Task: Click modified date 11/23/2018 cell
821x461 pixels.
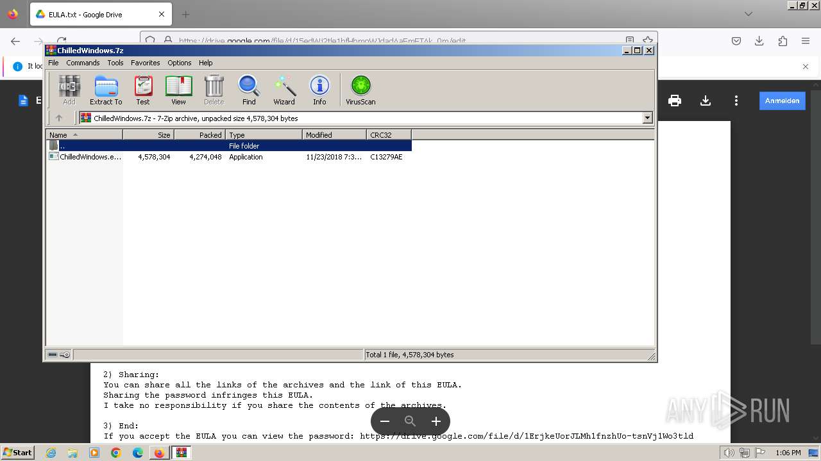Action: tap(334, 157)
